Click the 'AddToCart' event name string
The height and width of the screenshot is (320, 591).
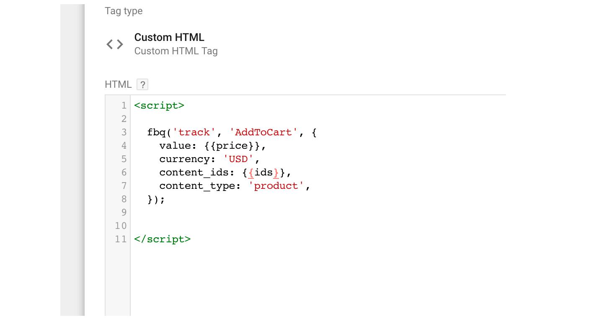[263, 132]
